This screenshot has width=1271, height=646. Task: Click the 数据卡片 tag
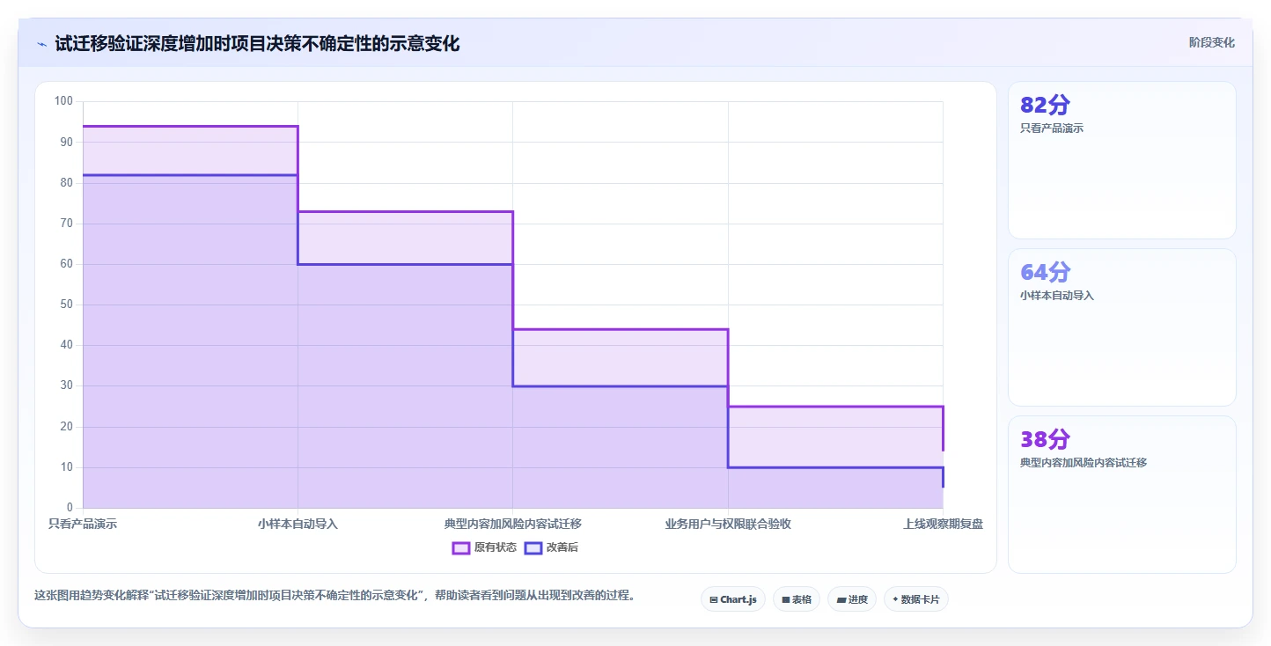point(916,599)
